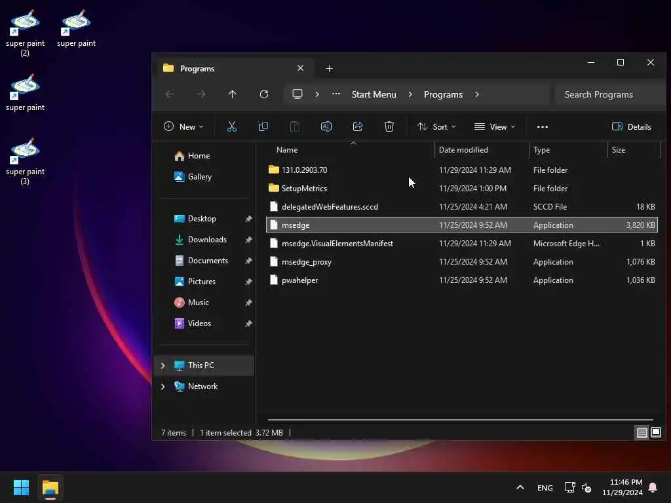Viewport: 671px width, 503px height.
Task: Click chevron after the PC icon in breadcrumb
Action: point(317,94)
